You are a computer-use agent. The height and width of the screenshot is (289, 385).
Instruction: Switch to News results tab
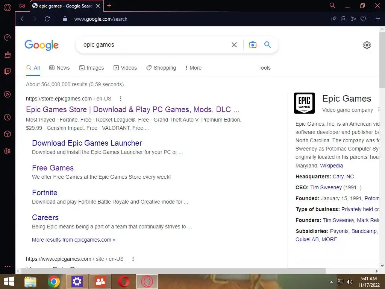(59, 68)
